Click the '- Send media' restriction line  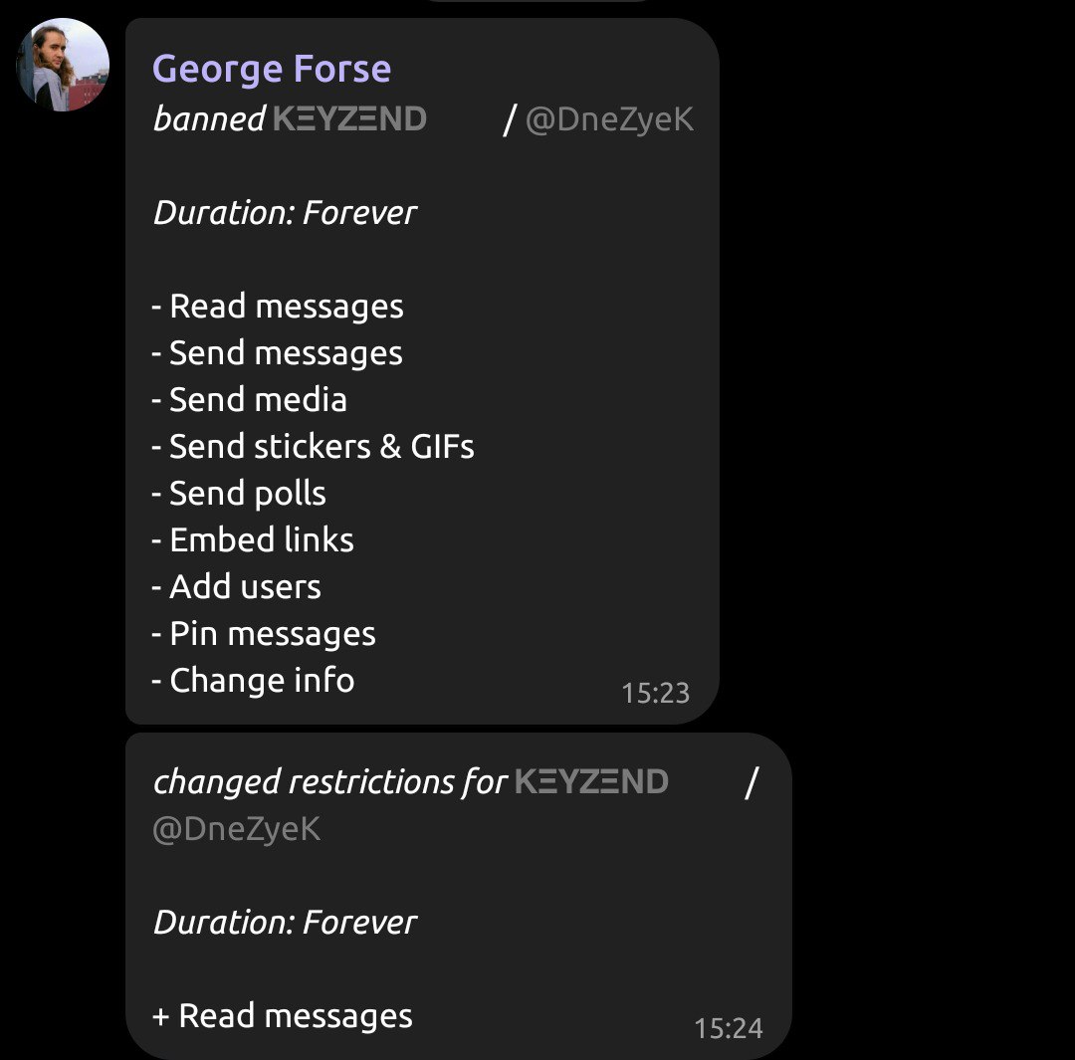point(249,400)
